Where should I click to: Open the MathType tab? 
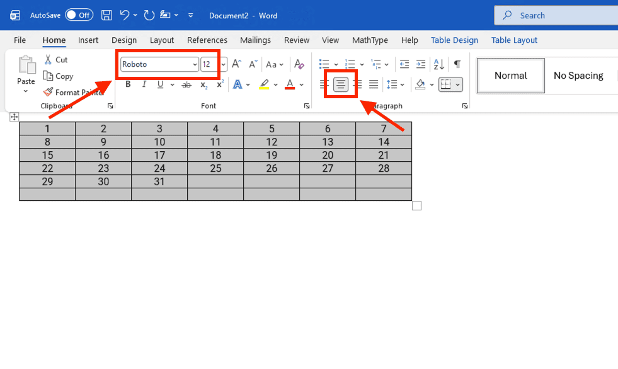click(370, 40)
